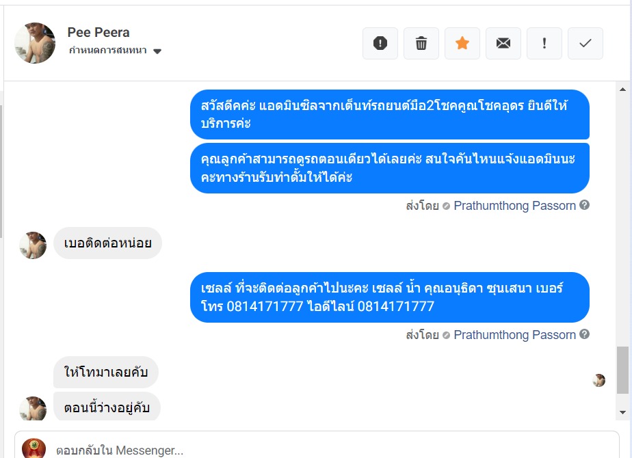Click first Prathumthong Passorn sender link
632x458 pixels.
click(x=514, y=206)
